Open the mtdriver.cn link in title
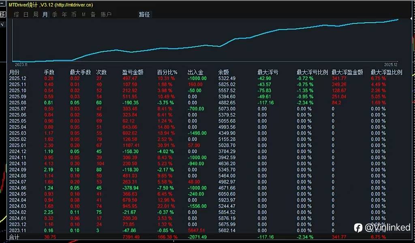 pos(74,5)
